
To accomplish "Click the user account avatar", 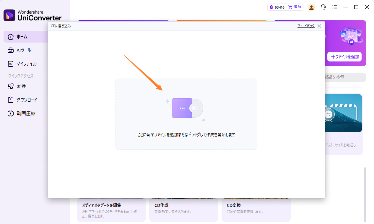I will [x=311, y=7].
